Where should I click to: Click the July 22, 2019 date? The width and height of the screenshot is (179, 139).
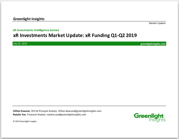[20, 43]
